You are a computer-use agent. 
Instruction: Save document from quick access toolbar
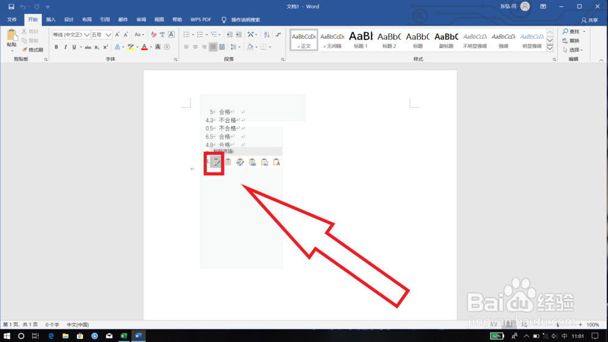click(11, 7)
